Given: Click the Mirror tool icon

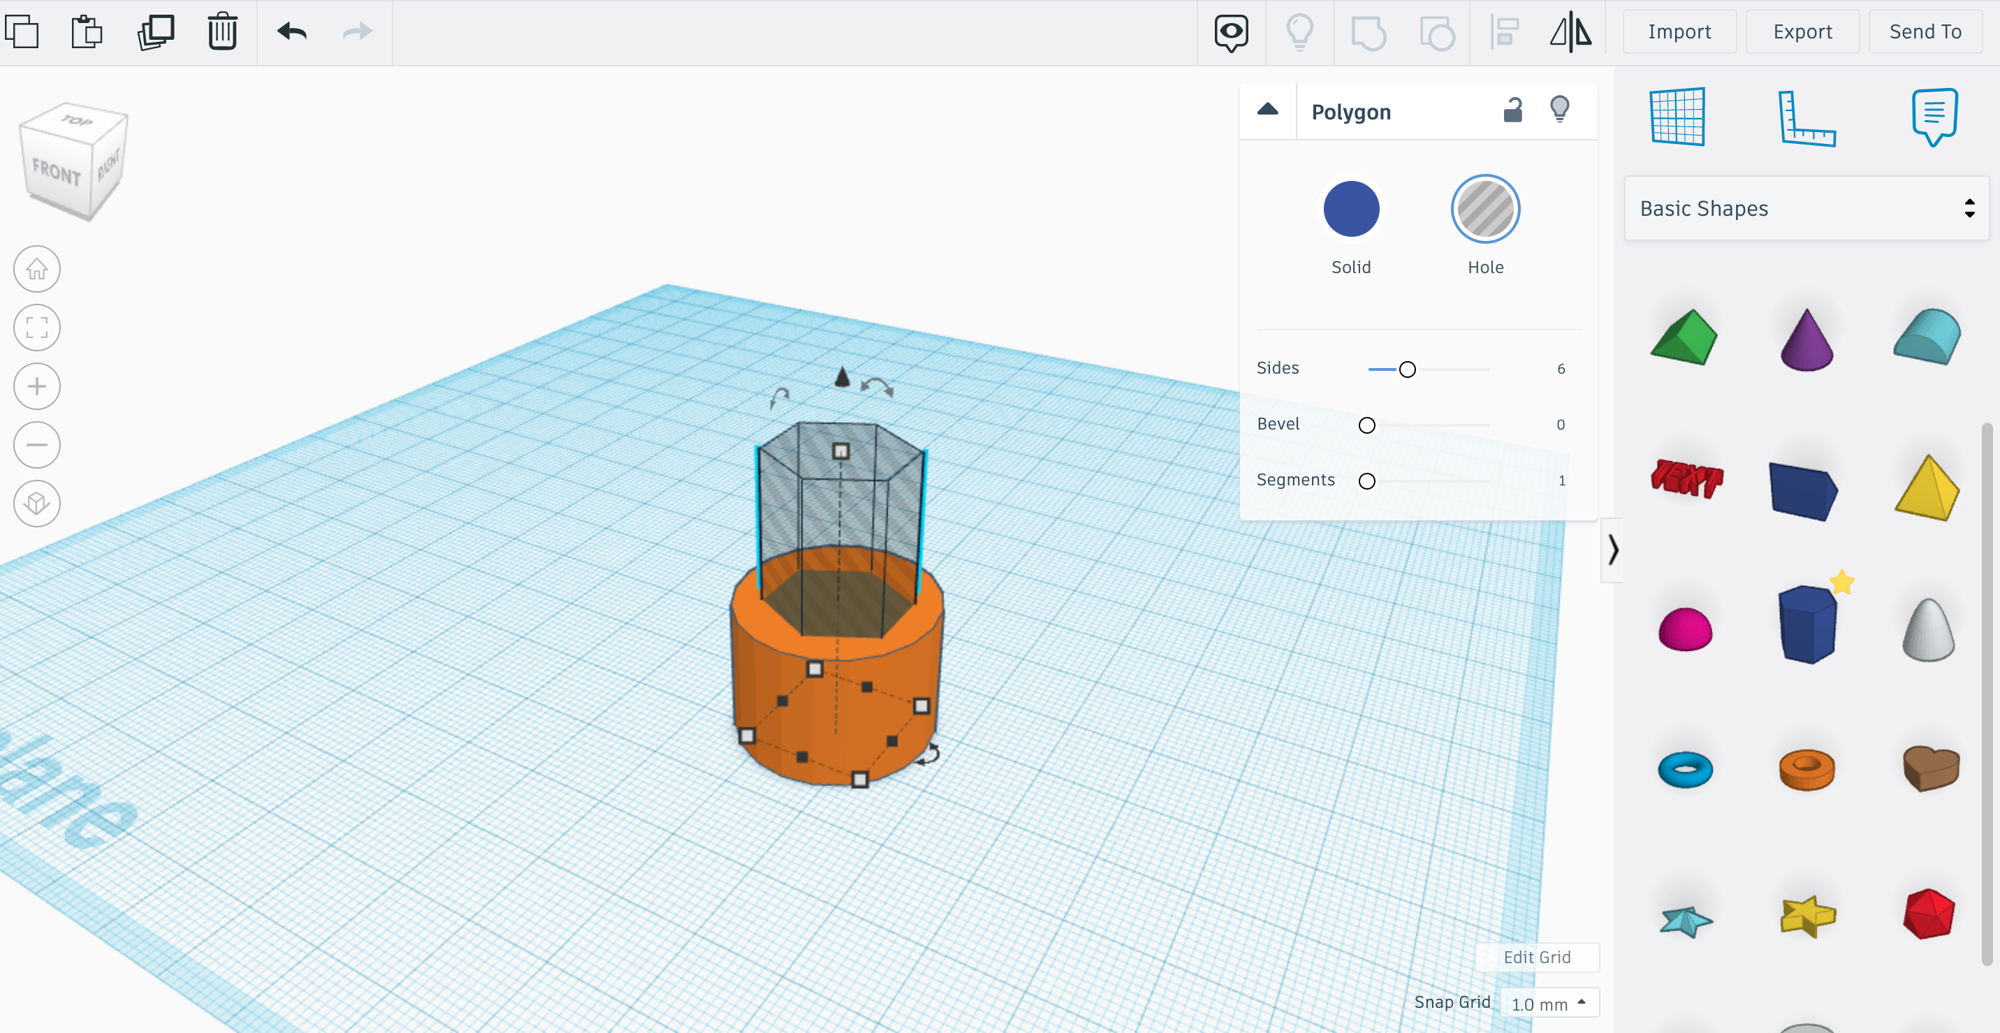Looking at the screenshot, I should (1570, 32).
